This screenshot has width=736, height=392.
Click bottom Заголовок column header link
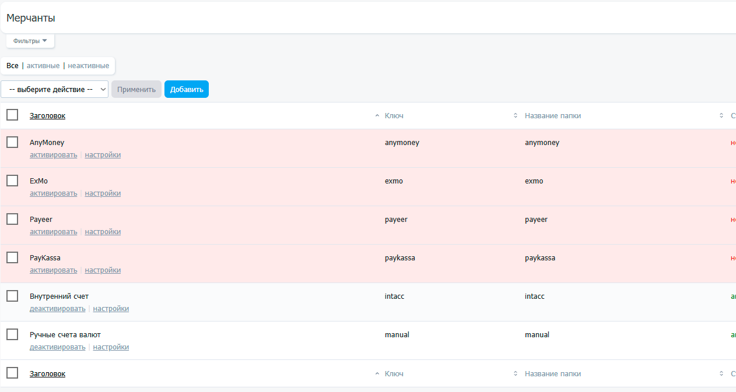coord(47,374)
